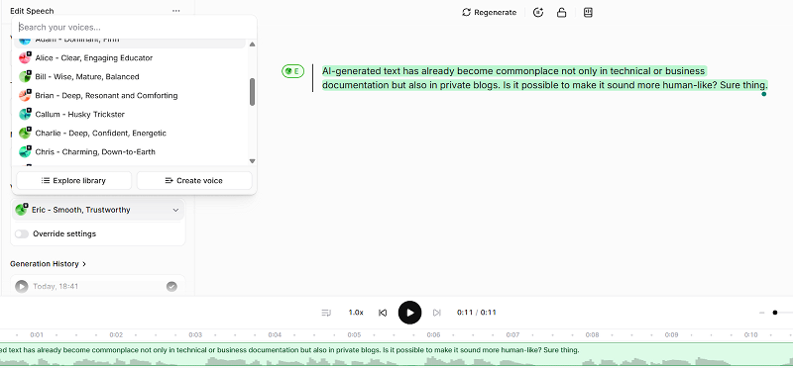Screen dimensions: 793x368
Task: Click the Create voice button
Action: click(x=194, y=181)
